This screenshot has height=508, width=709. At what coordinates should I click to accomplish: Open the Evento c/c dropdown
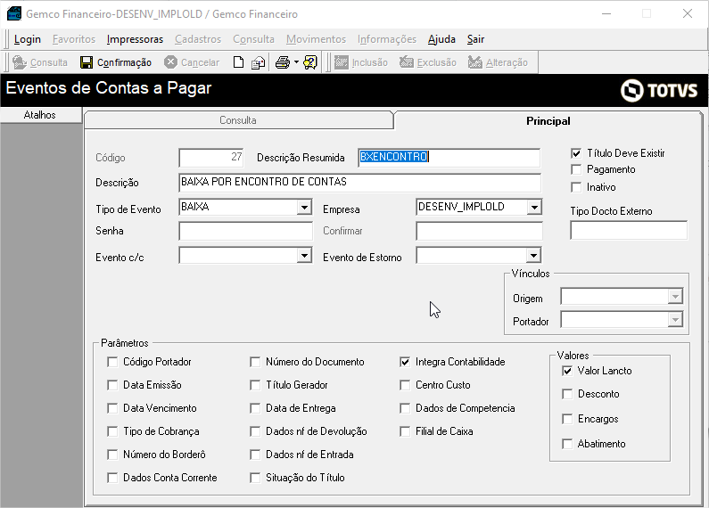click(x=304, y=256)
